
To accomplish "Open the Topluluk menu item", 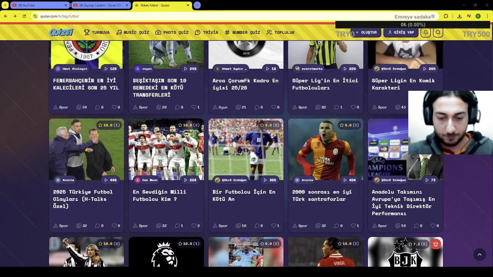I will pyautogui.click(x=280, y=32).
